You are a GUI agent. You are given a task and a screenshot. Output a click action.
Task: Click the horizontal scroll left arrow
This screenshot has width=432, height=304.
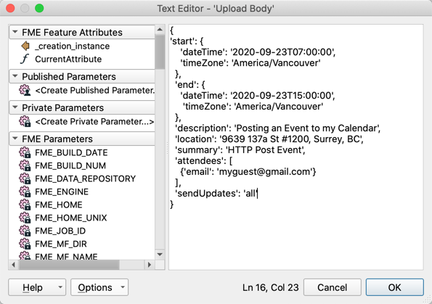click(x=13, y=265)
